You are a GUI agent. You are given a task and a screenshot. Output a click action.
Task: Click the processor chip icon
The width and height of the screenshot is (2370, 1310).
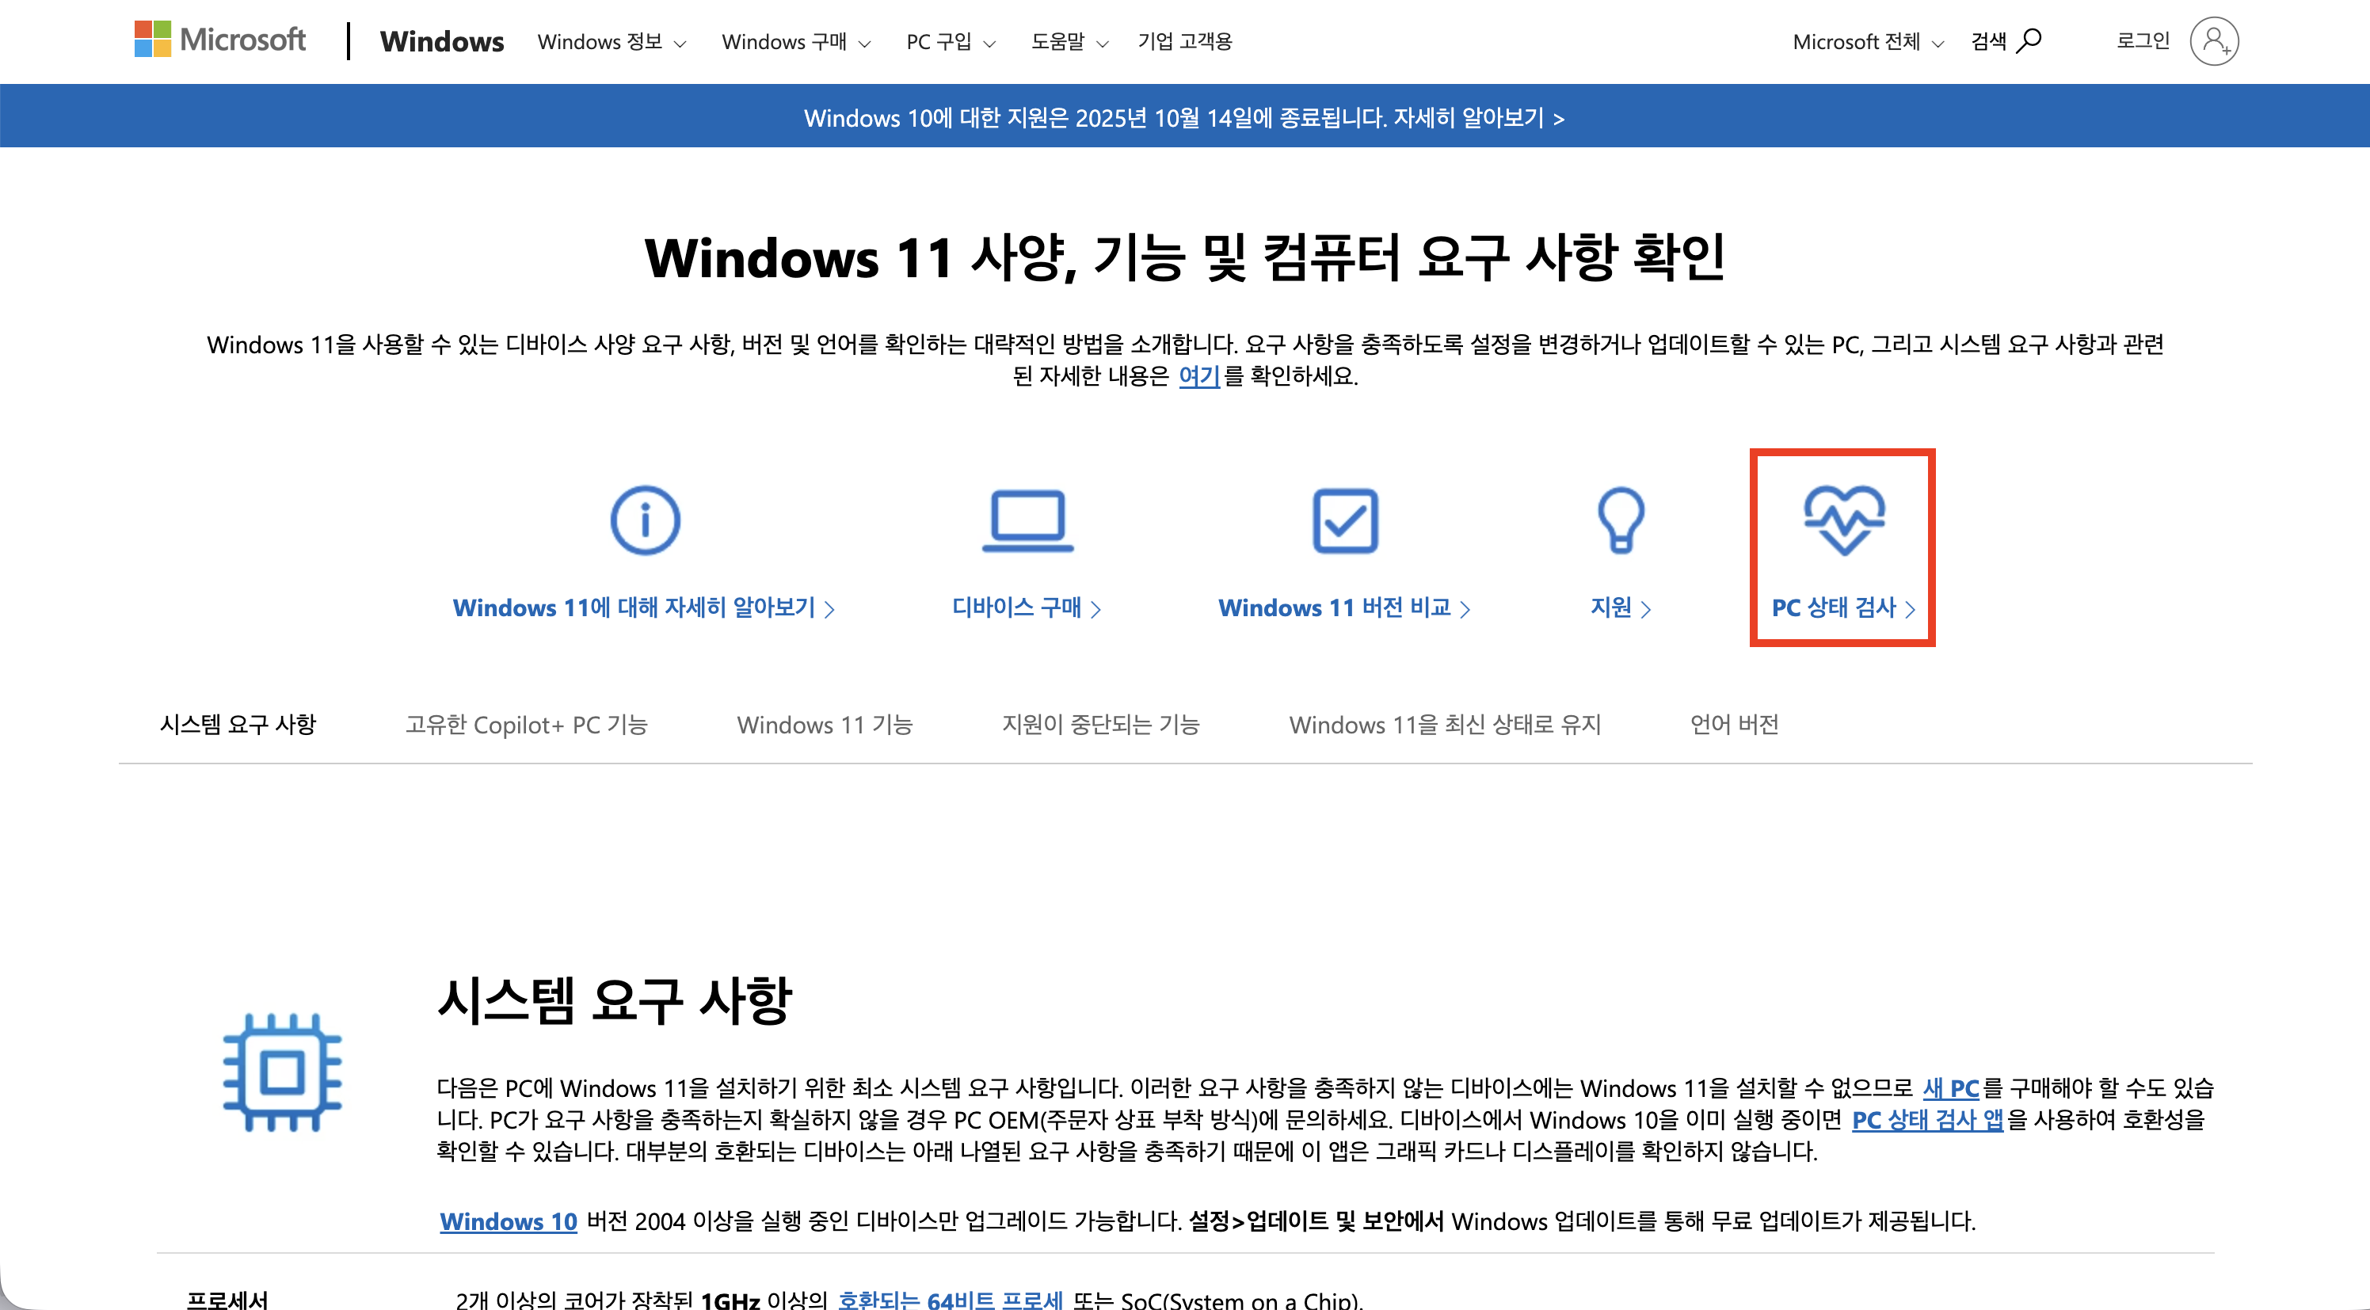pyautogui.click(x=283, y=1072)
